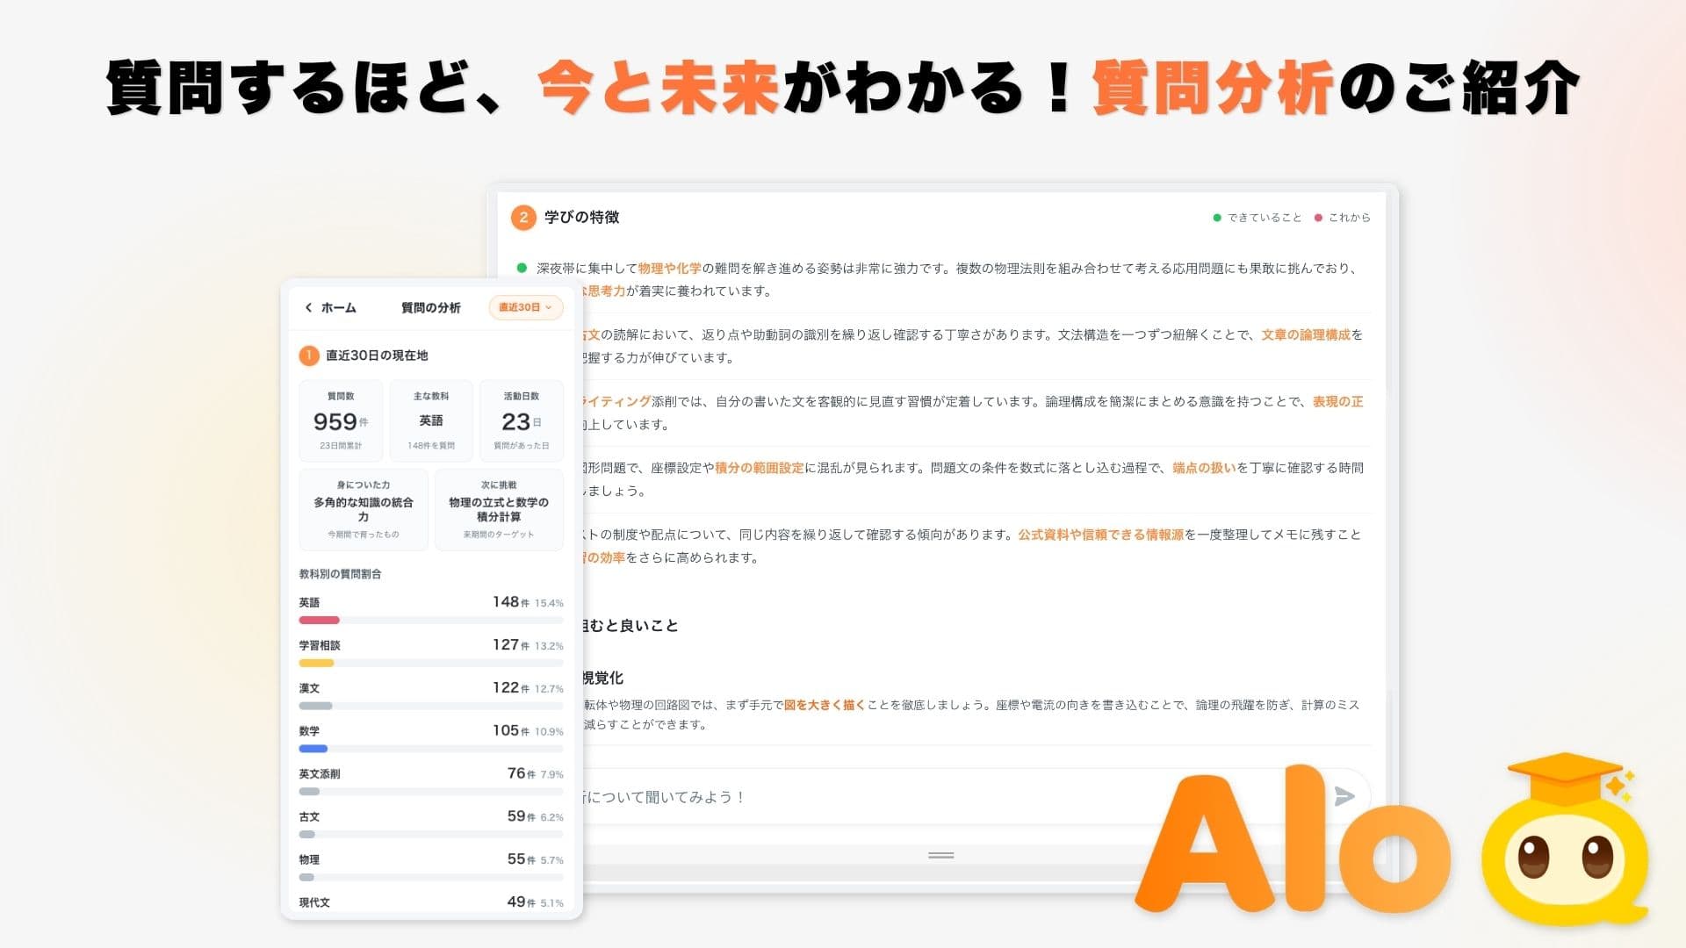Open the 身についた力 card
The image size is (1686, 948).
click(364, 509)
